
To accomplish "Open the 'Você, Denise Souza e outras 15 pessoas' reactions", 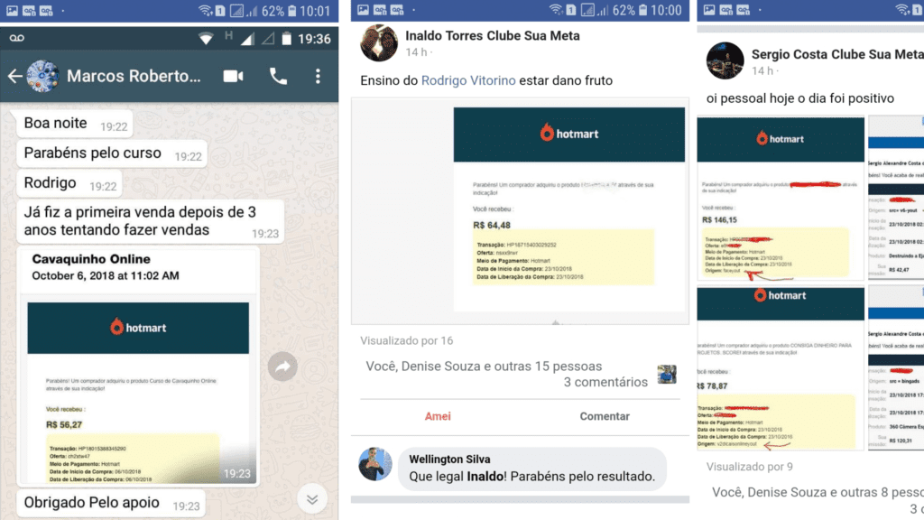I will (x=484, y=367).
